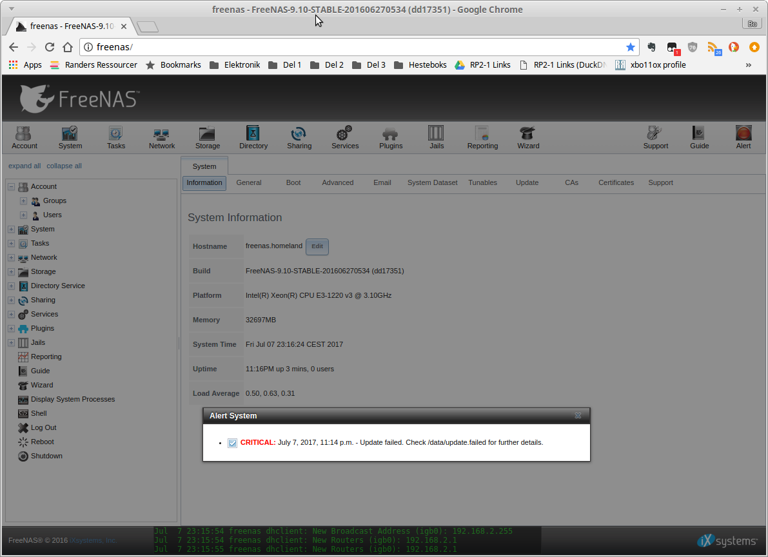
Task: Click the collapse all link
Action: pos(64,166)
